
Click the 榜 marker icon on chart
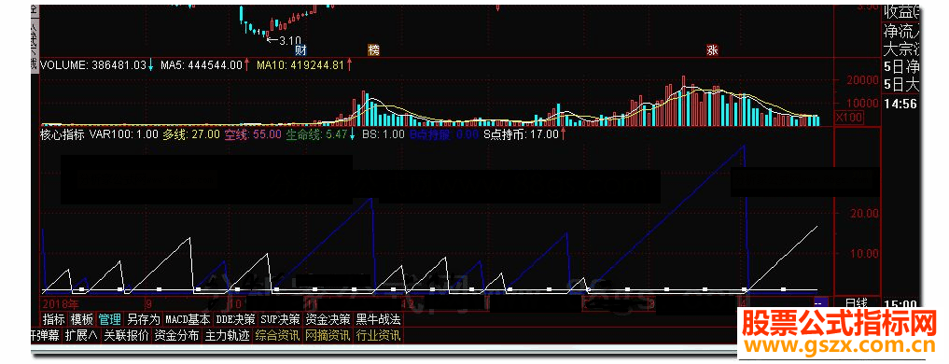(x=374, y=50)
